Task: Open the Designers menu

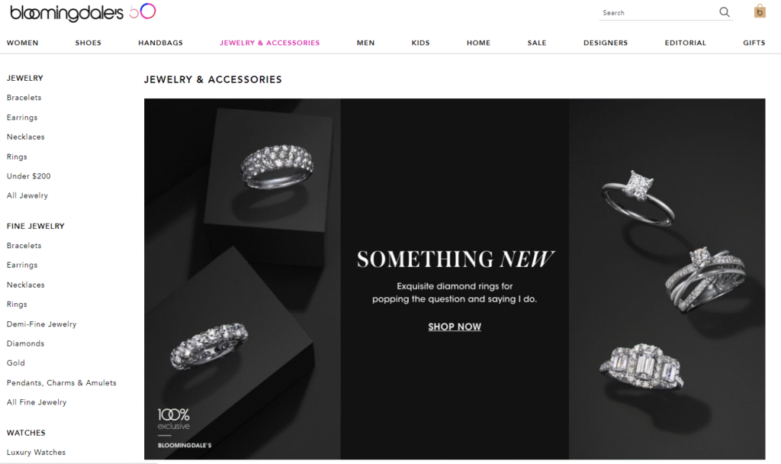Action: [x=605, y=43]
